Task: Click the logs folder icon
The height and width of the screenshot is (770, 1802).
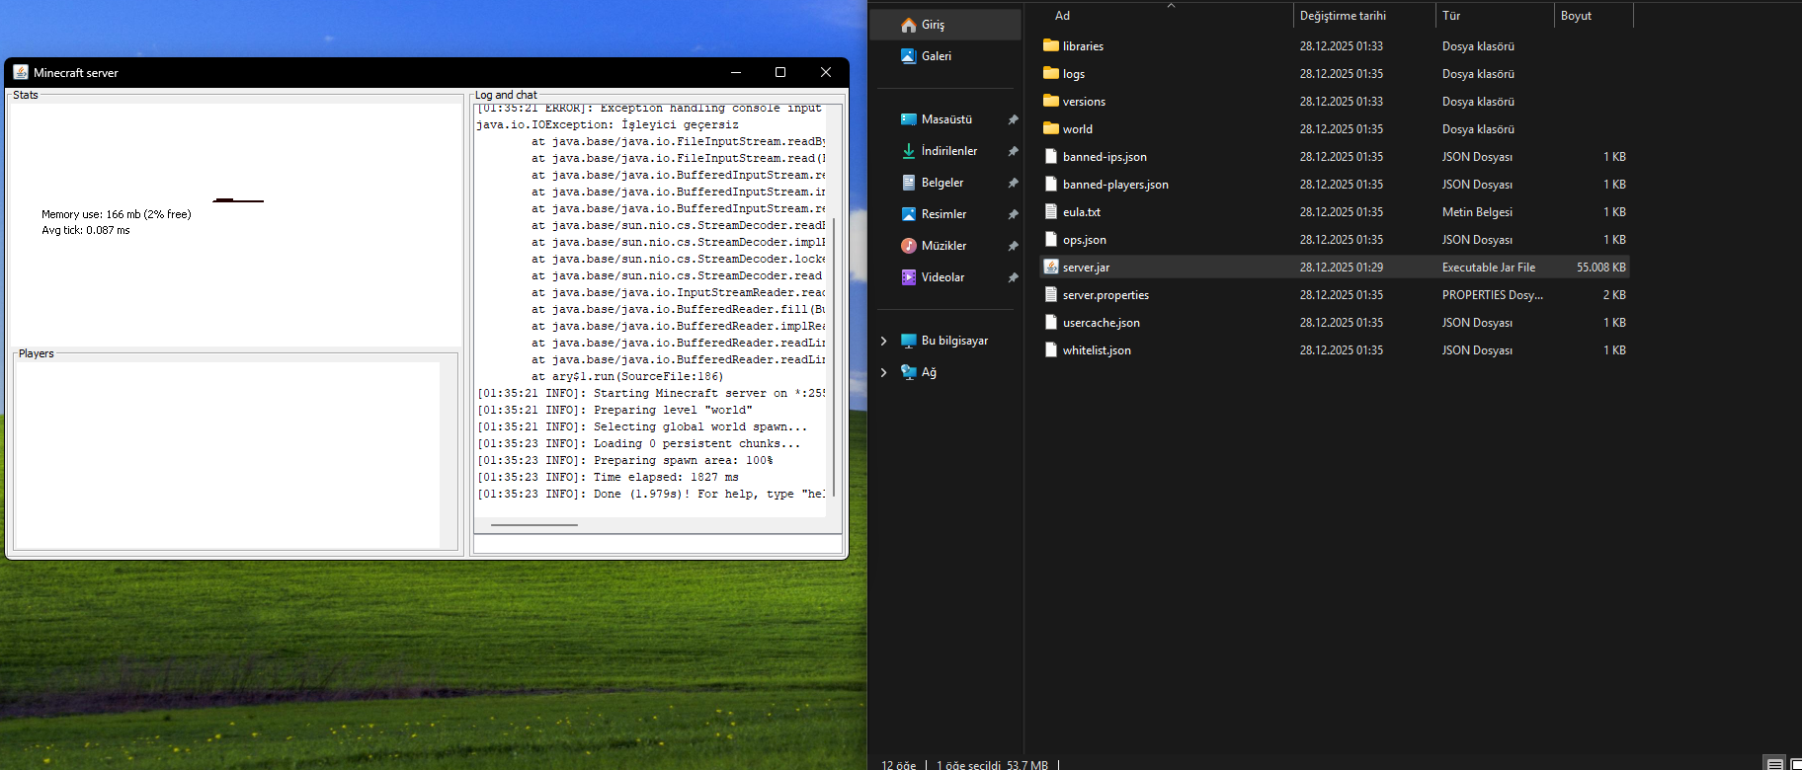Action: click(1051, 73)
